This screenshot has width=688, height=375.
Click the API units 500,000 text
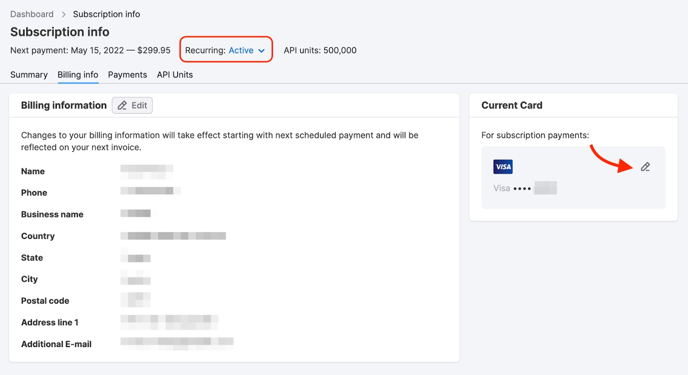pyautogui.click(x=320, y=50)
